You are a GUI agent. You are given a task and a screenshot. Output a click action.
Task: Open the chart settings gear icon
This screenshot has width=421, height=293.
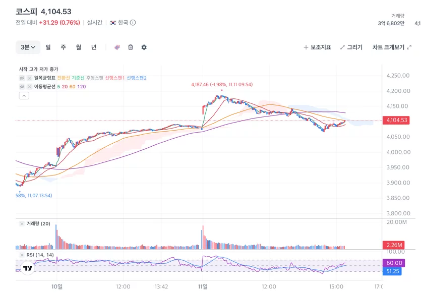coord(144,47)
